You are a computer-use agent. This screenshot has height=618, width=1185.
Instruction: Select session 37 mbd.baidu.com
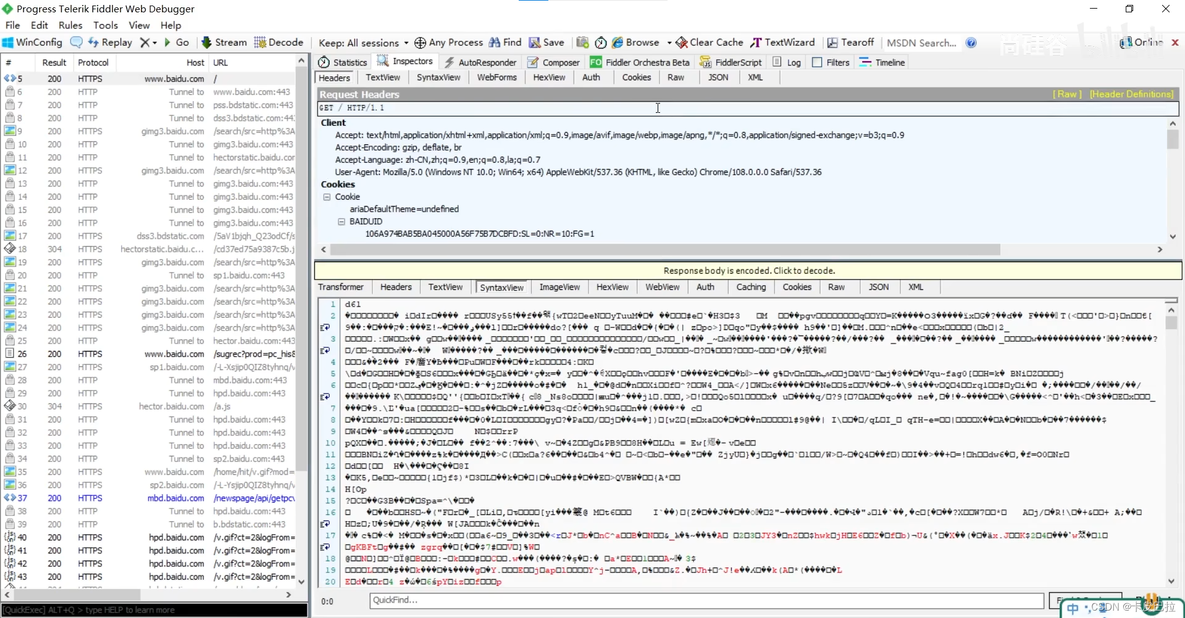click(148, 498)
